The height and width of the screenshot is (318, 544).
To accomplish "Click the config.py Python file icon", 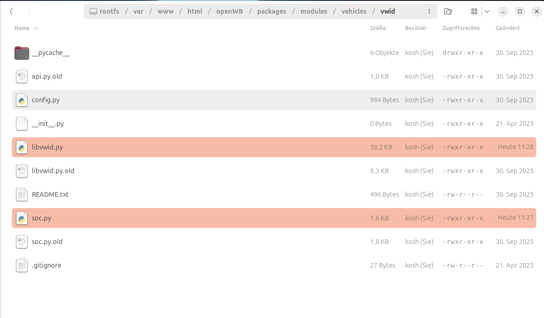I will pyautogui.click(x=22, y=100).
